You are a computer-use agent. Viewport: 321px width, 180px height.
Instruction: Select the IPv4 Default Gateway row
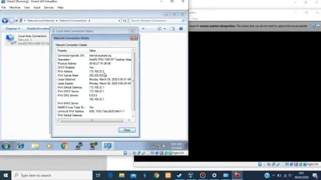point(94,87)
